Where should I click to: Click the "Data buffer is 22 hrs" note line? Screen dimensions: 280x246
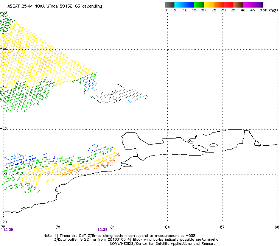[137, 240]
